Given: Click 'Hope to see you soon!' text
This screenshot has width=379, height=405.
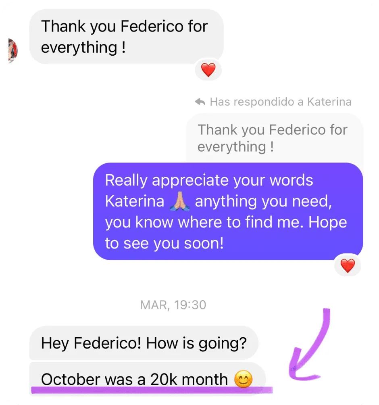Looking at the screenshot, I should (x=226, y=233).
